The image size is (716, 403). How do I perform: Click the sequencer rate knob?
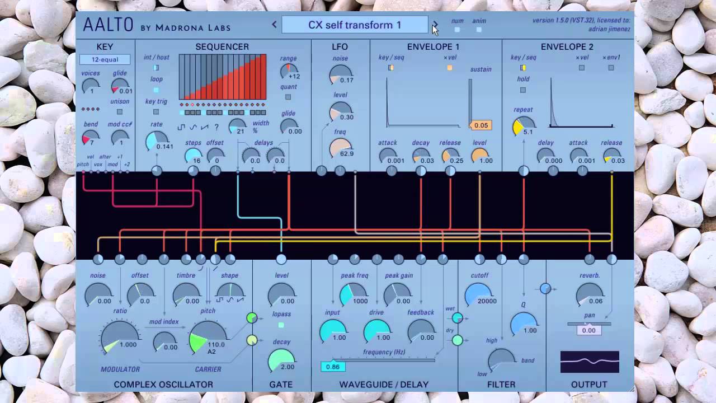coord(157,140)
